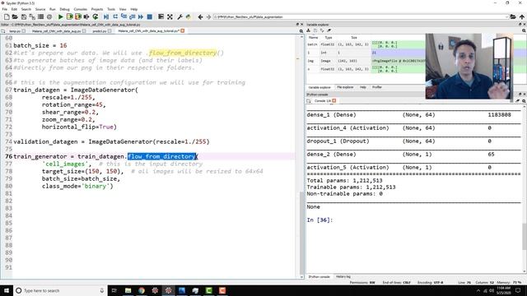Click eraser icon in Variable explorer toolbar
The width and height of the screenshot is (527, 296).
pyautogui.click(x=329, y=30)
